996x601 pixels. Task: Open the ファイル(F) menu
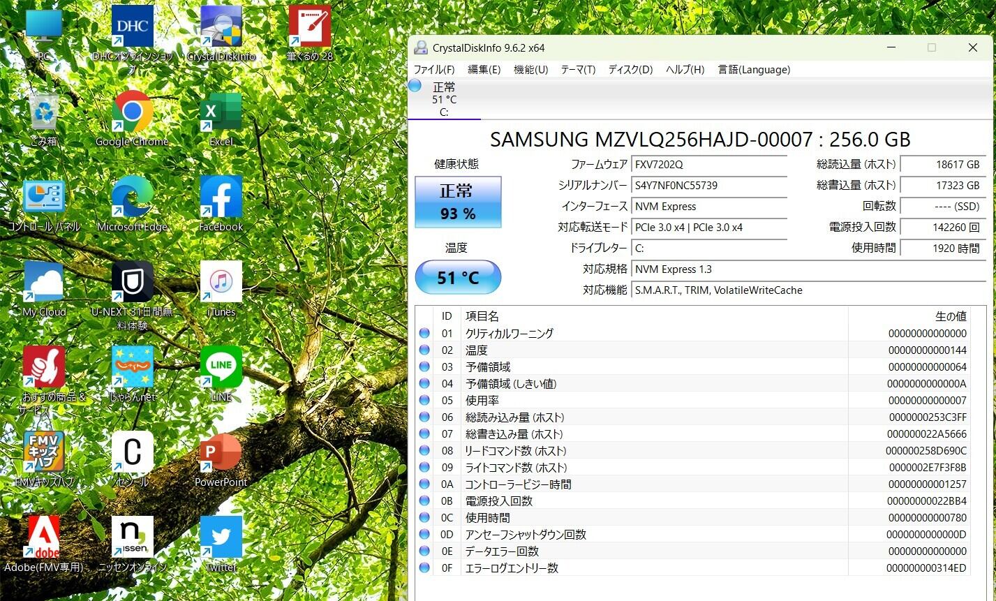pyautogui.click(x=434, y=70)
